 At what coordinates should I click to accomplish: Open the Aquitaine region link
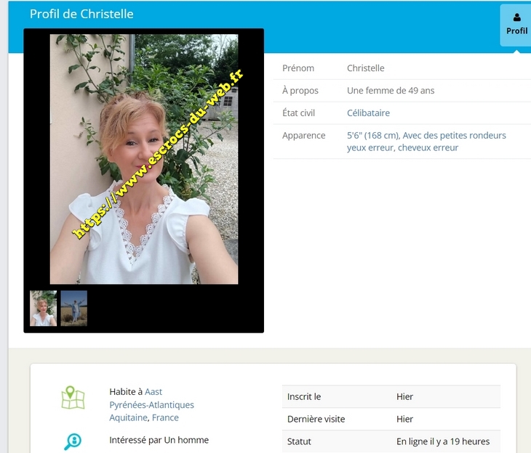[x=128, y=418]
